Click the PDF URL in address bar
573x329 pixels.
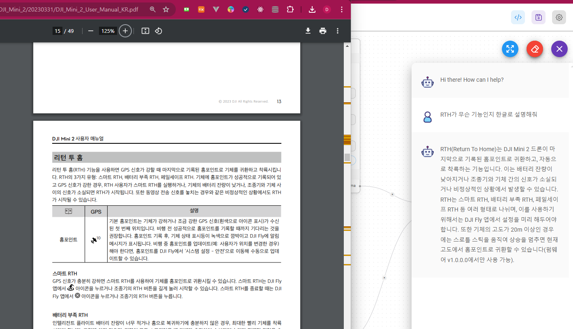click(x=69, y=9)
